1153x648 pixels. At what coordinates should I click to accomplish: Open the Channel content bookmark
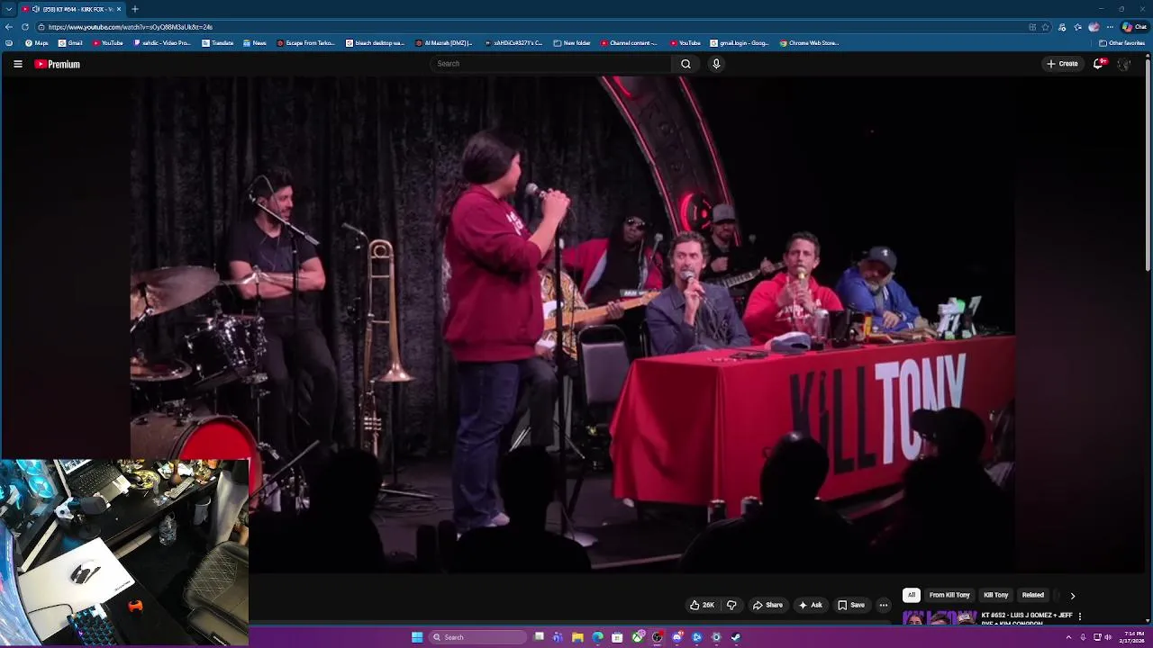pyautogui.click(x=630, y=43)
